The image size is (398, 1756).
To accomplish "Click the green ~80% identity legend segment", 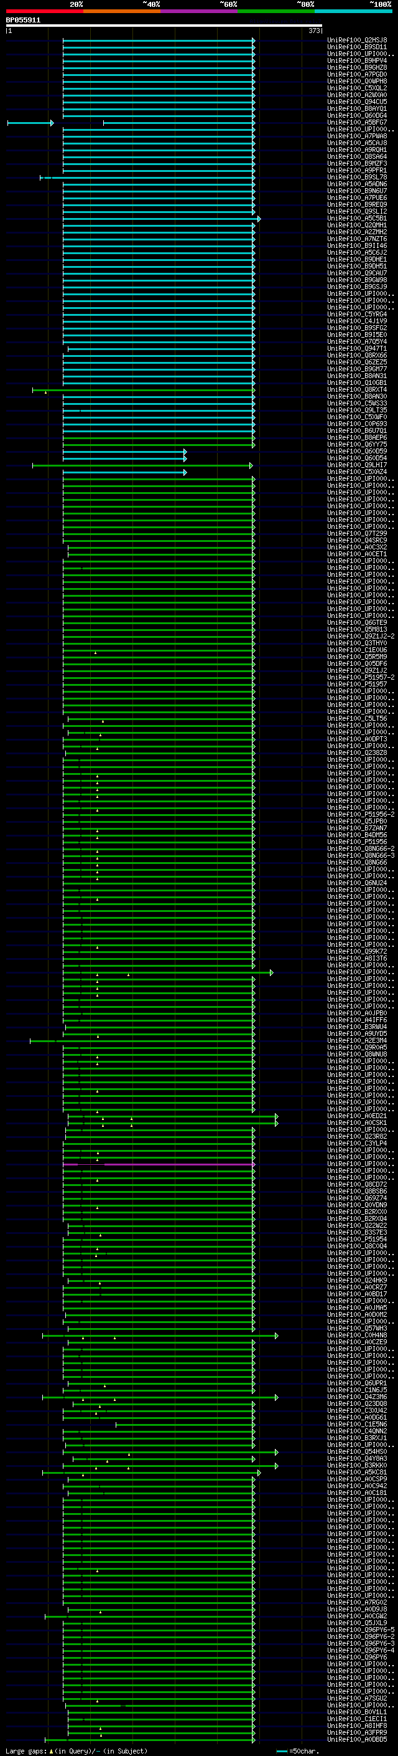I will 276,11.
